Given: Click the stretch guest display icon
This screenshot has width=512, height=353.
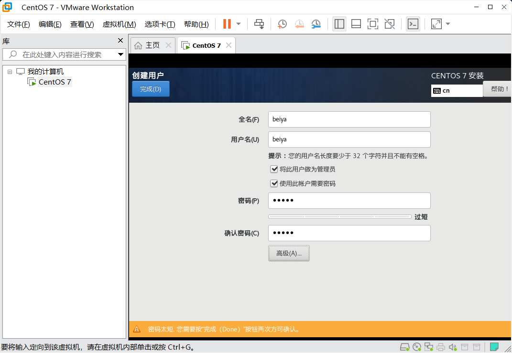Looking at the screenshot, I should point(436,24).
